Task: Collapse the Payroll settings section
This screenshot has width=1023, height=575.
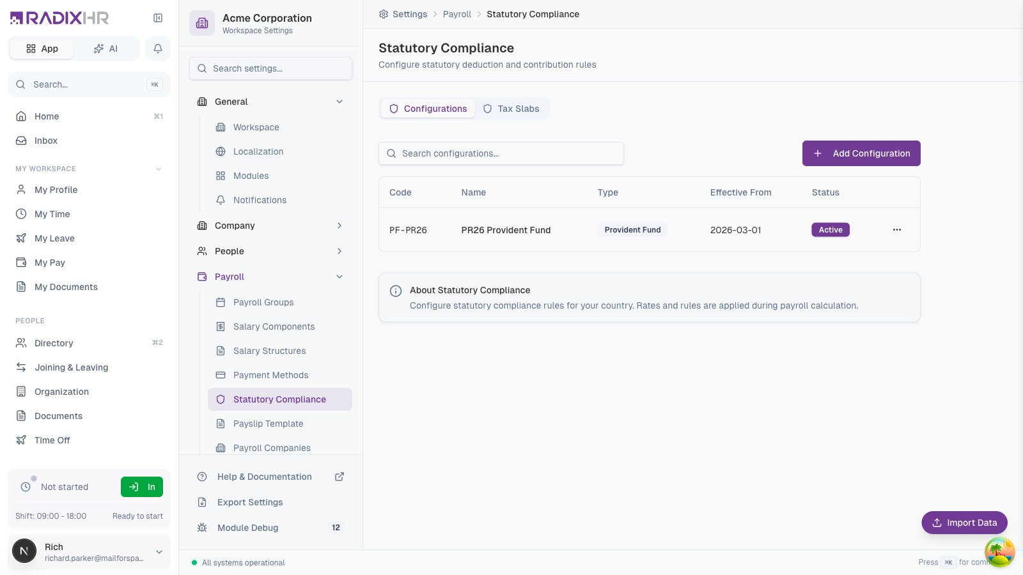Action: [340, 277]
